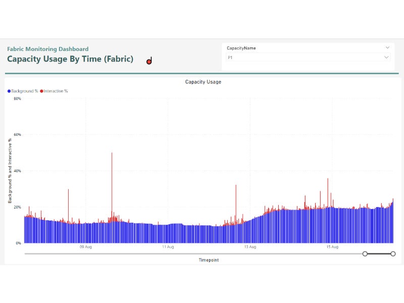Collapse the CapacityName slicer header chevron
The height and width of the screenshot is (303, 404).
[387, 48]
